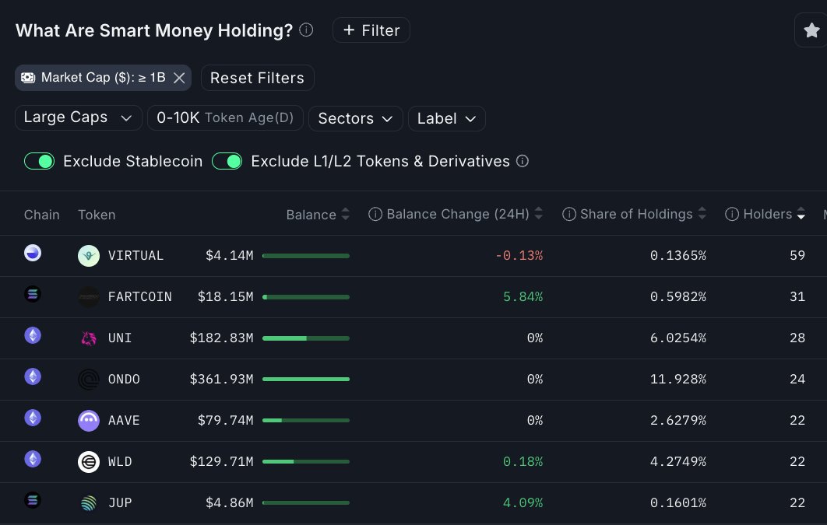
Task: Sort by Holders column header
Action: [x=765, y=214]
